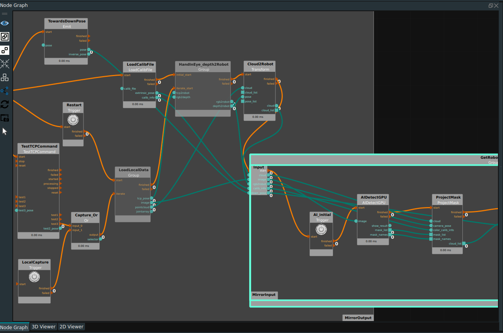Viewport: 503px width, 333px height.
Task: Toggle the two linked squares icon in the sidebar
Action: [x=5, y=50]
